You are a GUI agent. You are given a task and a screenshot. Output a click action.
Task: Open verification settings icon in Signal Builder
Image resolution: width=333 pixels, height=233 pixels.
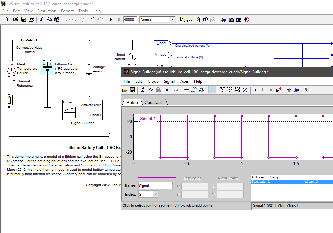(x=307, y=90)
